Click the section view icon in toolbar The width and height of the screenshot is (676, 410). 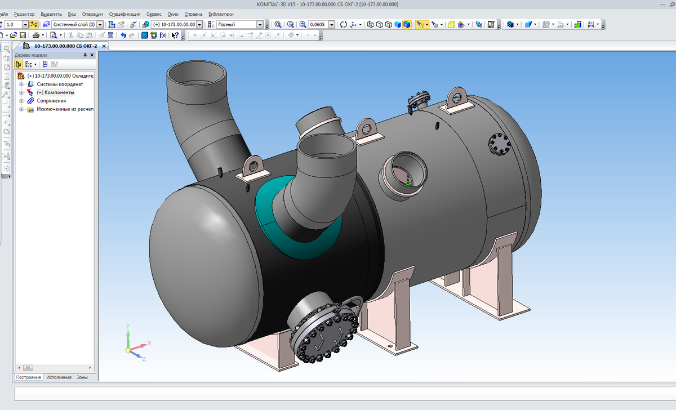pyautogui.click(x=460, y=25)
